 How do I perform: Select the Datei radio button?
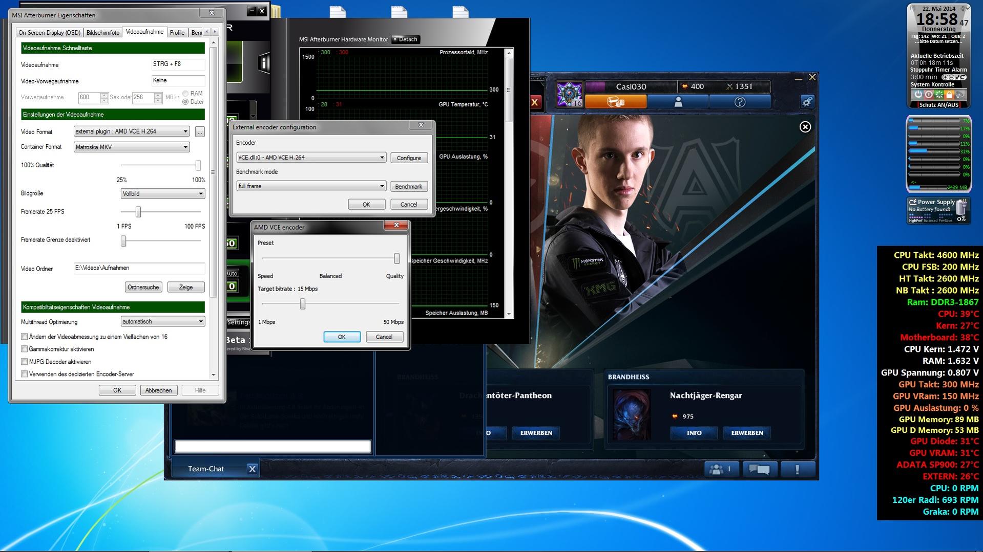(x=185, y=102)
